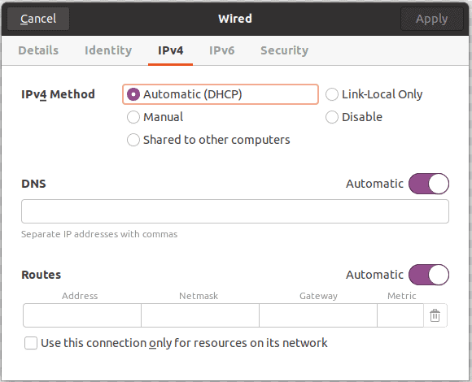Toggle the DNS Automatic switch
The height and width of the screenshot is (382, 472).
(429, 184)
